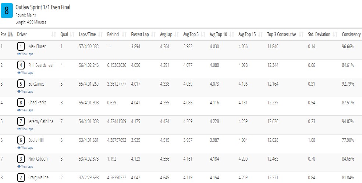The width and height of the screenshot is (362, 183).
Task: Expand lap details for Chad Parks
Action: click(x=25, y=110)
